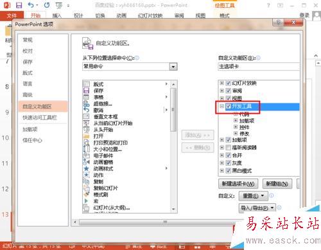Viewport: 321px width, 250px height.
Task: Select the 超链接 command icon in list
Action: pyautogui.click(x=86, y=103)
